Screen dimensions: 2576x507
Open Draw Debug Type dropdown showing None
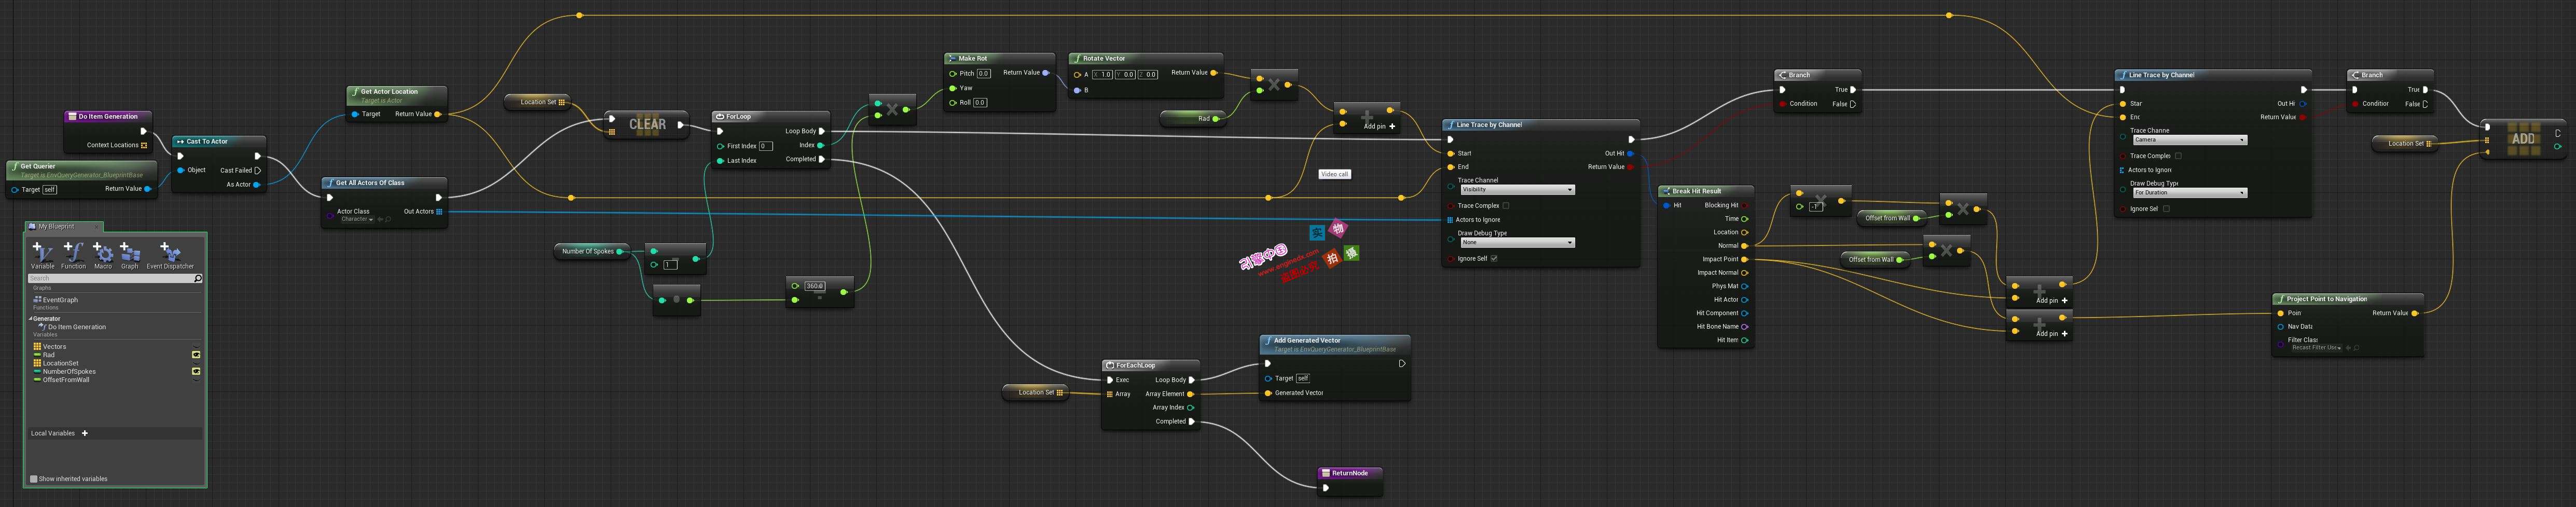[x=1517, y=242]
